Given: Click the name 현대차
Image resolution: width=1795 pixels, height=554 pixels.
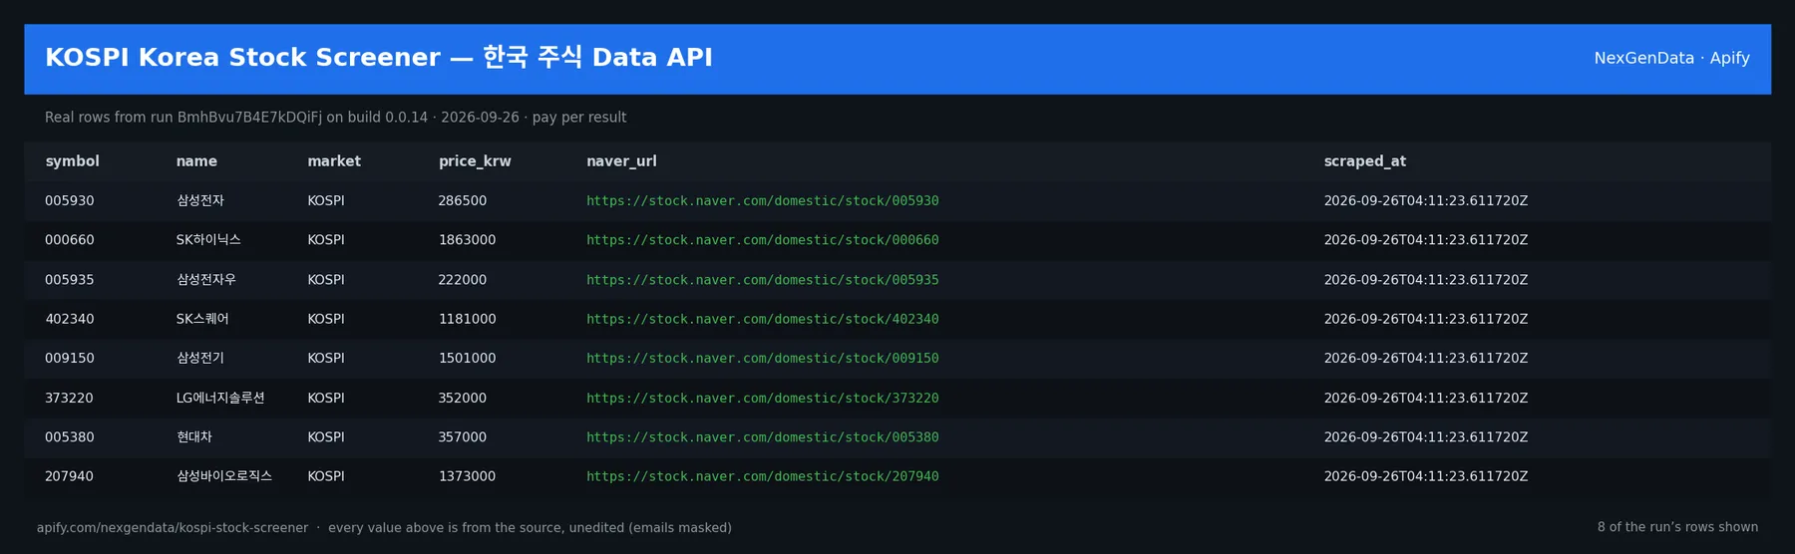Looking at the screenshot, I should [194, 436].
